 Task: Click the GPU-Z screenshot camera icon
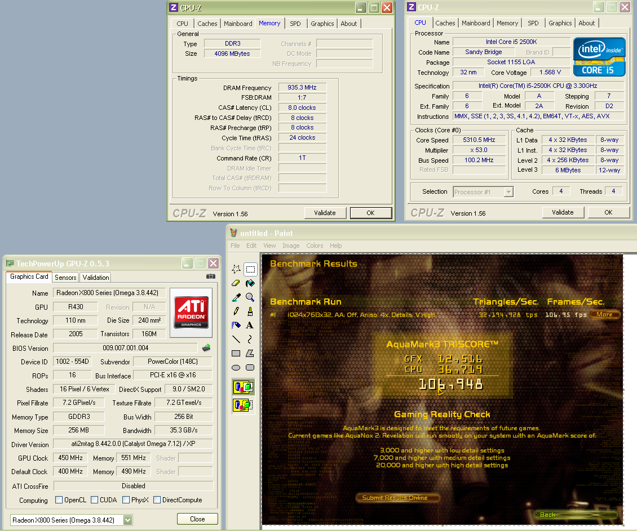[210, 276]
